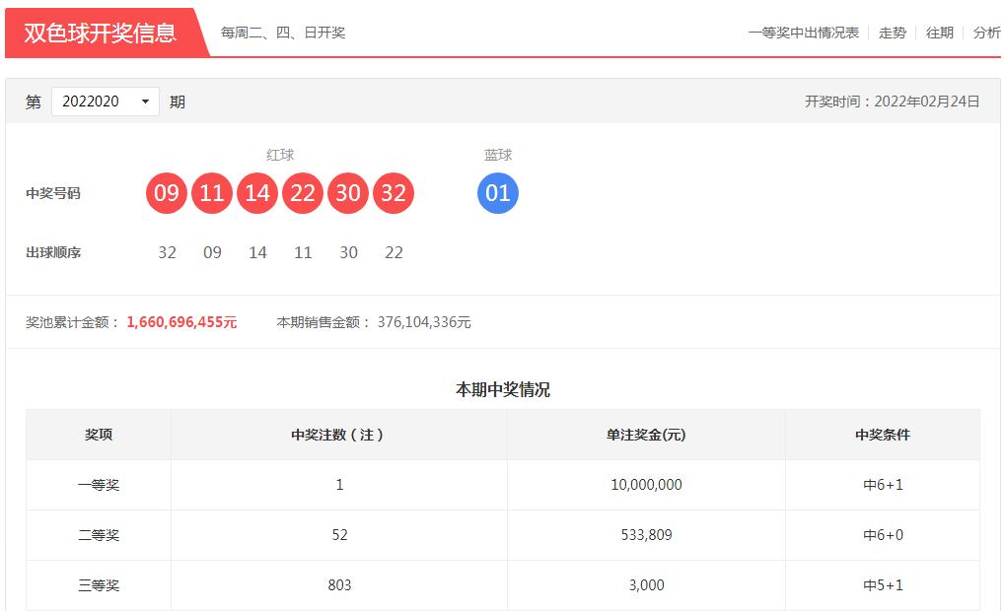The height and width of the screenshot is (611, 1005).
Task: Click the red ball number 30
Action: pyautogui.click(x=348, y=193)
